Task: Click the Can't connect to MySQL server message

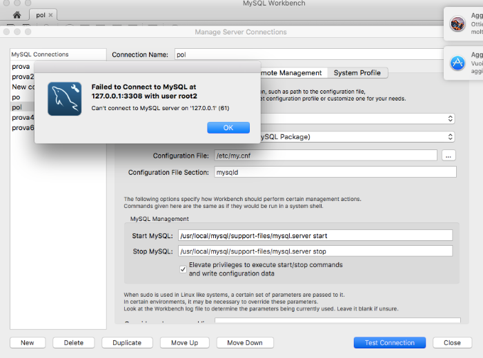Action: point(160,108)
